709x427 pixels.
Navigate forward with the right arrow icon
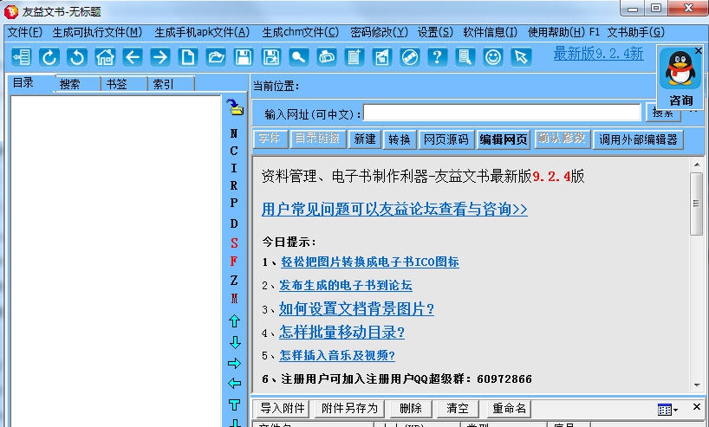tap(160, 57)
